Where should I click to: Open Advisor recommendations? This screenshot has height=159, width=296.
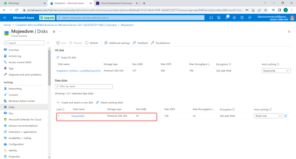[x=24, y=126]
